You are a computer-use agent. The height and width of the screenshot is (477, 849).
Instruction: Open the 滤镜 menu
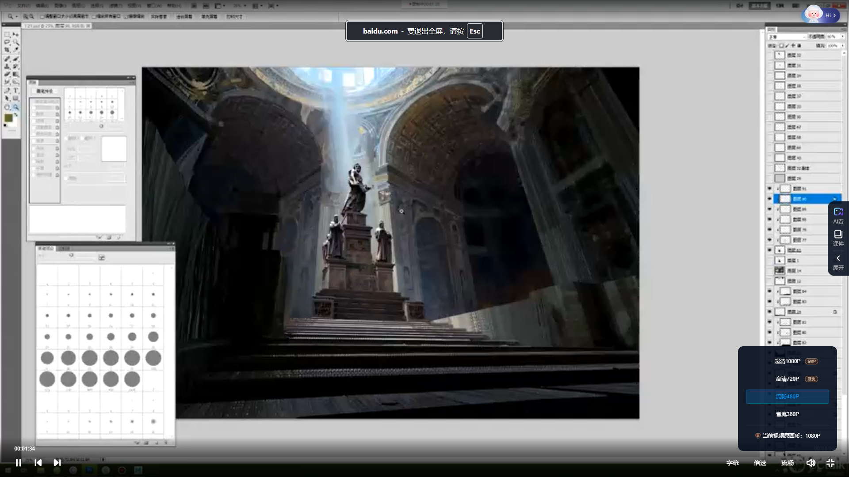pyautogui.click(x=115, y=6)
